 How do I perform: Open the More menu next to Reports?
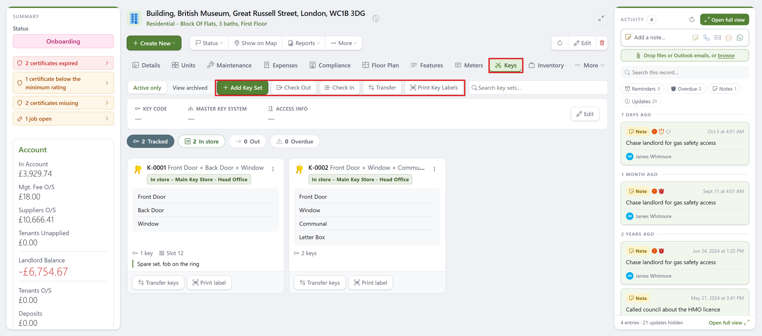coord(344,43)
